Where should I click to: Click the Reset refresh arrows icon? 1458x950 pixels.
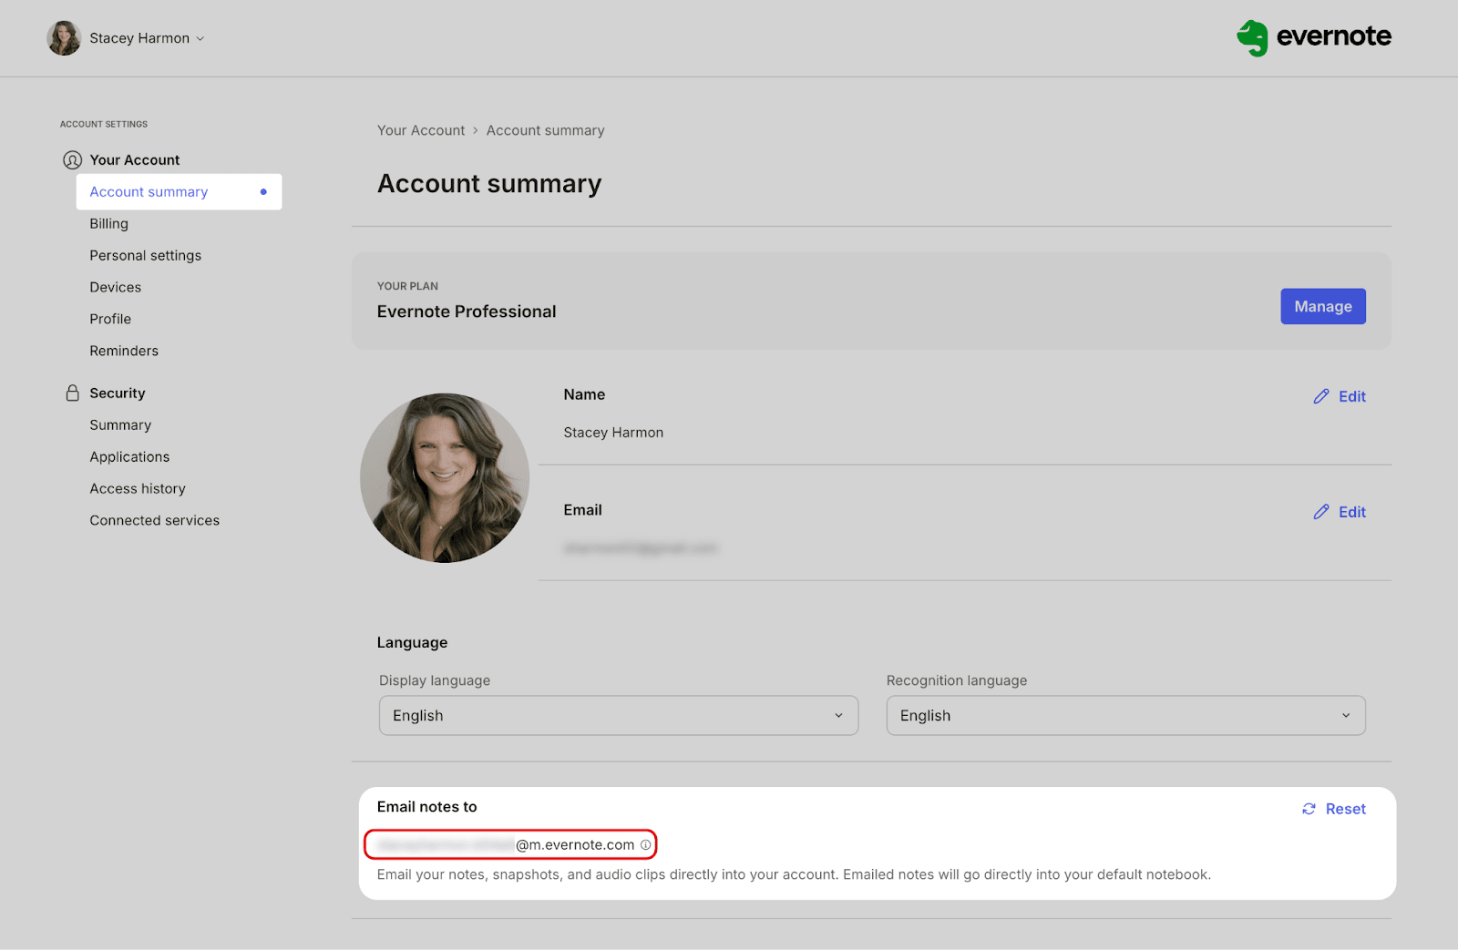tap(1309, 809)
